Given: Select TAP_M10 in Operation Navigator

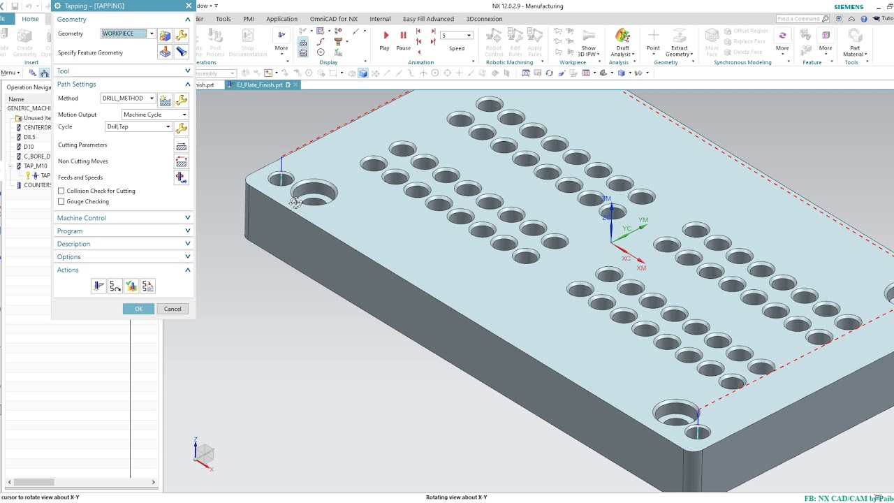Looking at the screenshot, I should [35, 166].
